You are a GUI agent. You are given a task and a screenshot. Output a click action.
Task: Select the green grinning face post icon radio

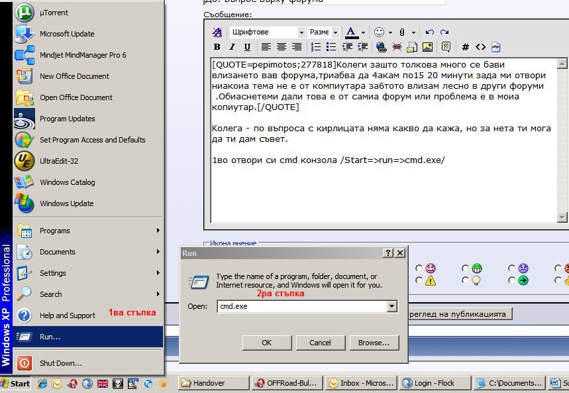tap(465, 268)
